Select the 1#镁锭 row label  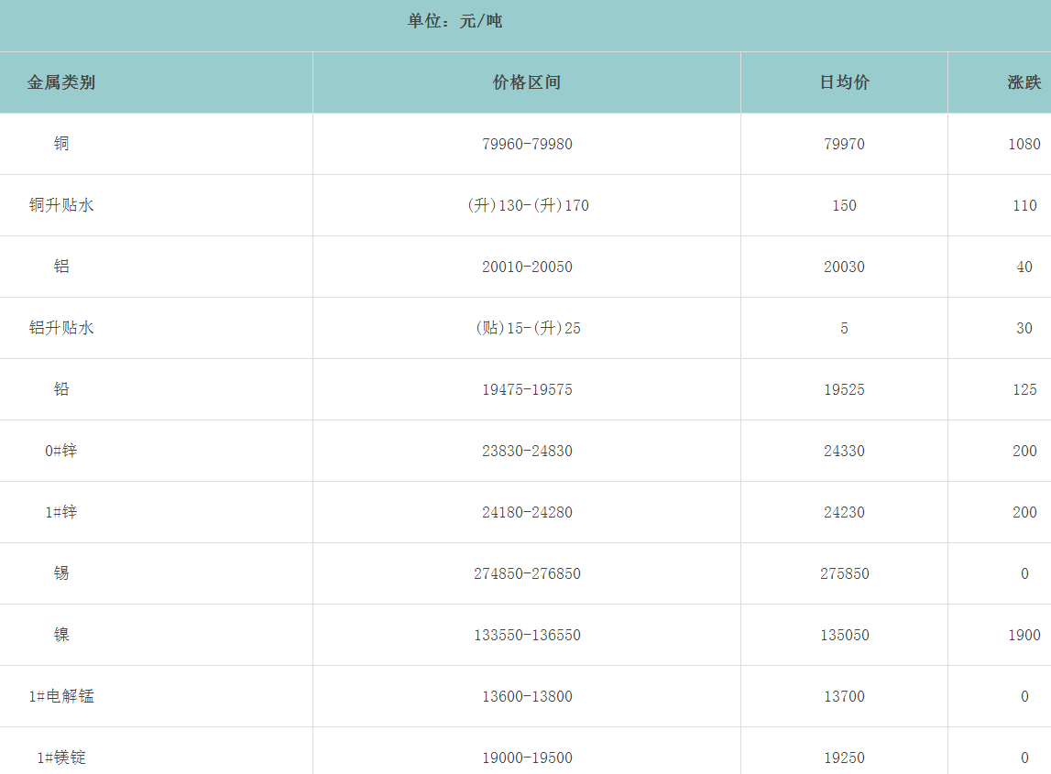click(x=61, y=758)
